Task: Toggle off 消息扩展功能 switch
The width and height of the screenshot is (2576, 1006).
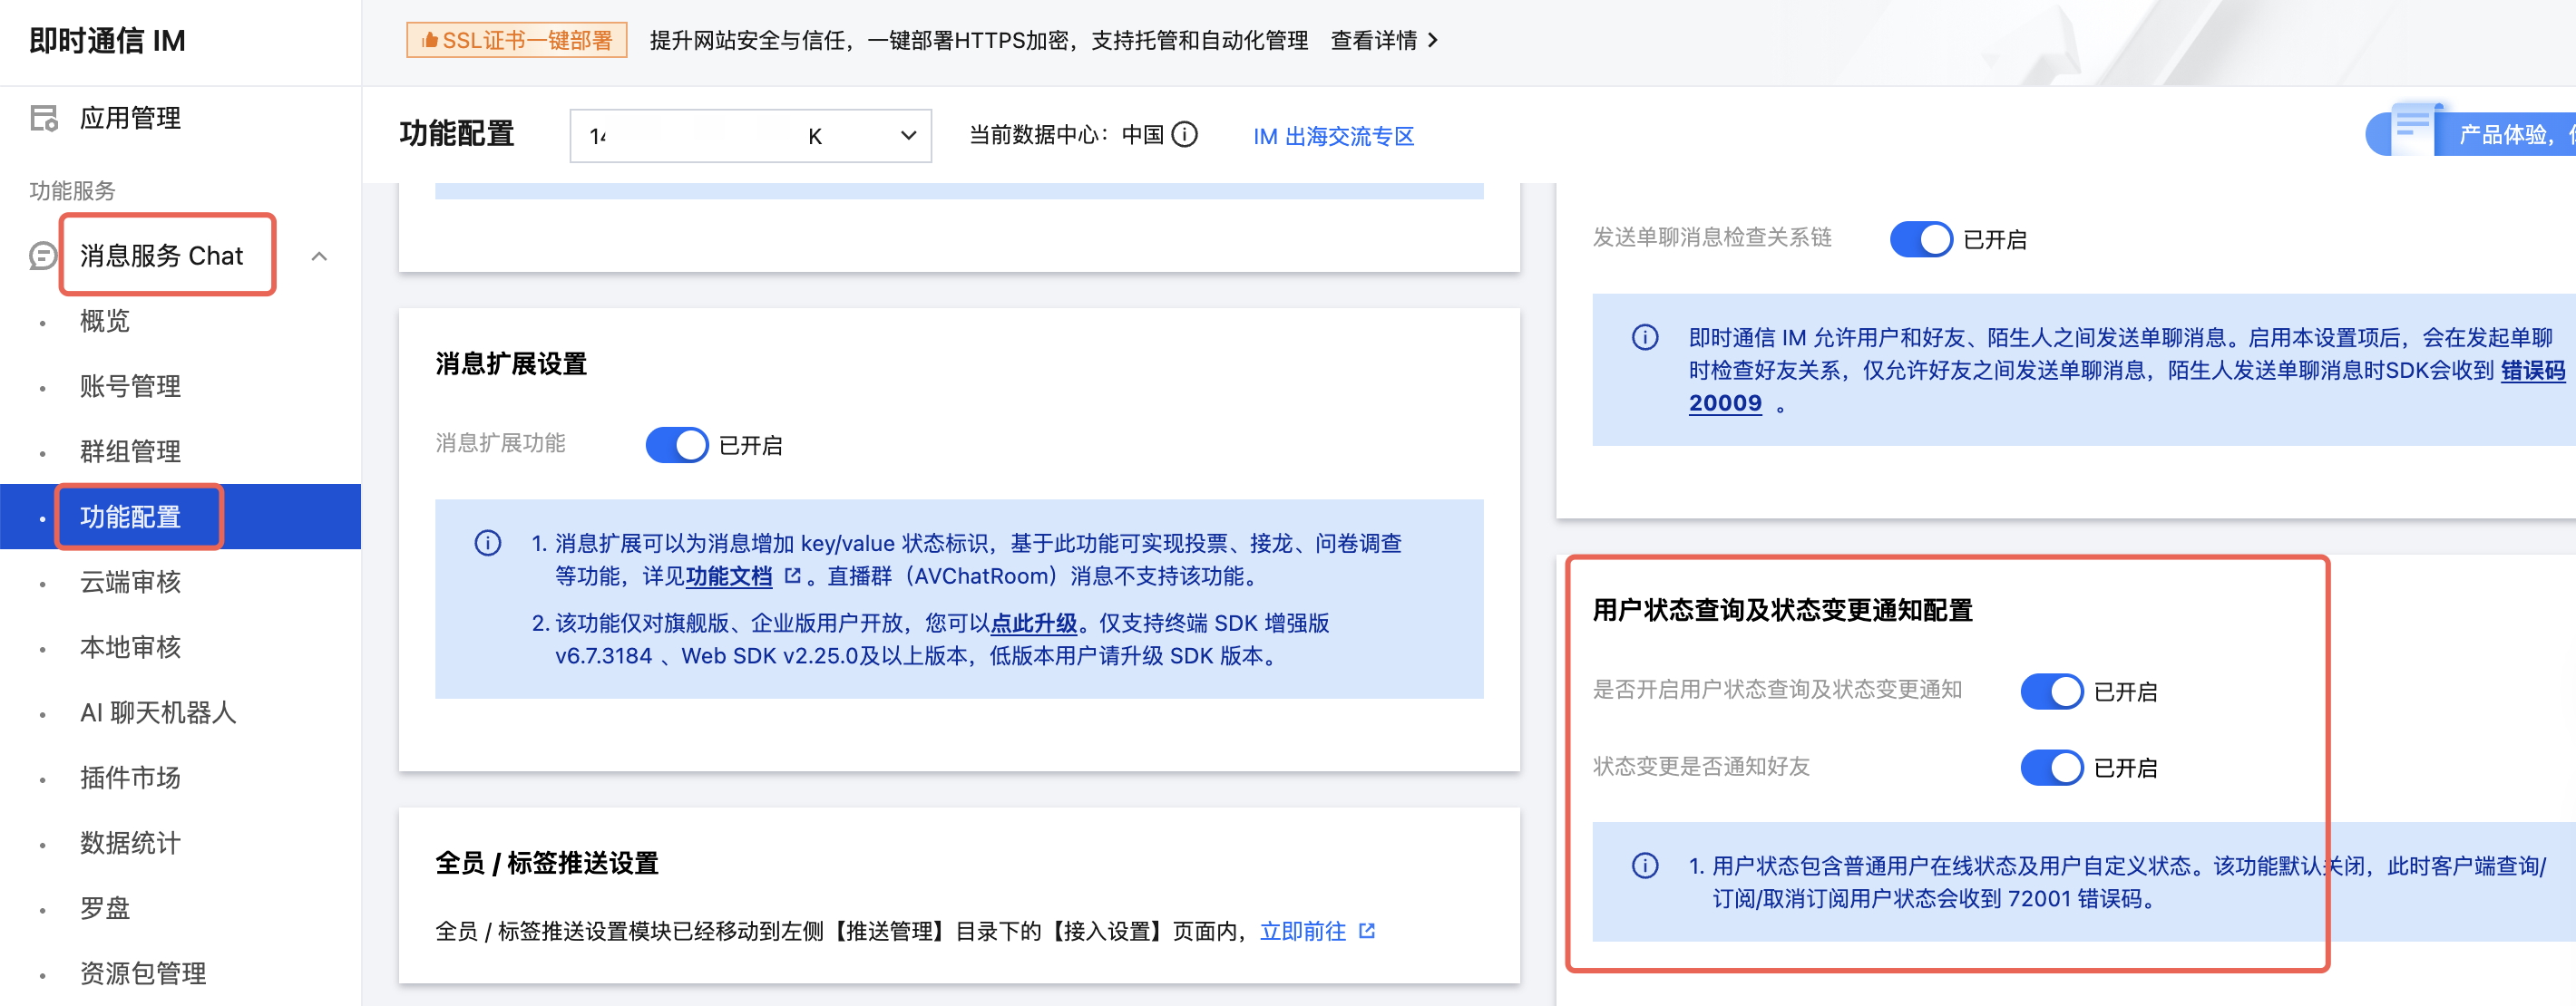Action: pyautogui.click(x=677, y=445)
